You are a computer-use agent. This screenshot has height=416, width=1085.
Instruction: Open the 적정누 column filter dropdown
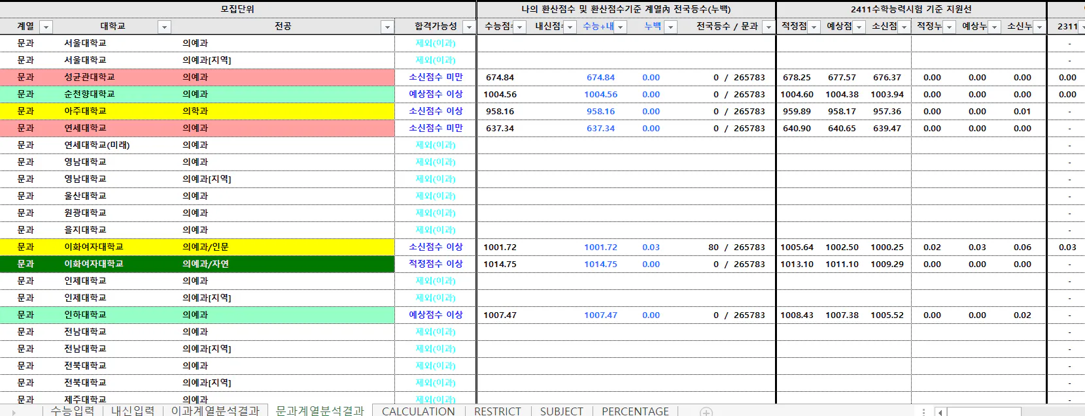pos(950,27)
